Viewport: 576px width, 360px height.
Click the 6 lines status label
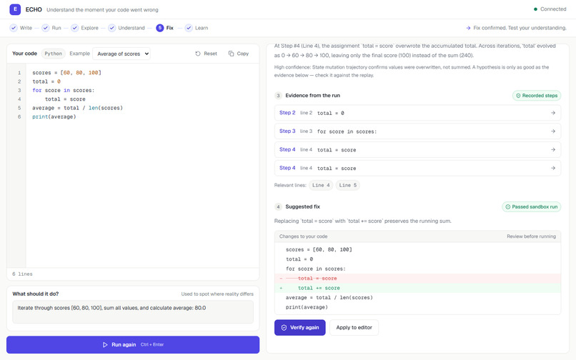(22, 274)
